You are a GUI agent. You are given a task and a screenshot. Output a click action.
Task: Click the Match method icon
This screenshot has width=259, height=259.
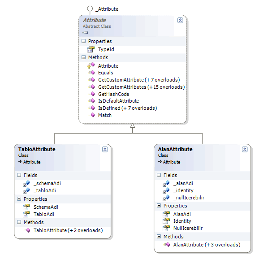click(x=91, y=115)
